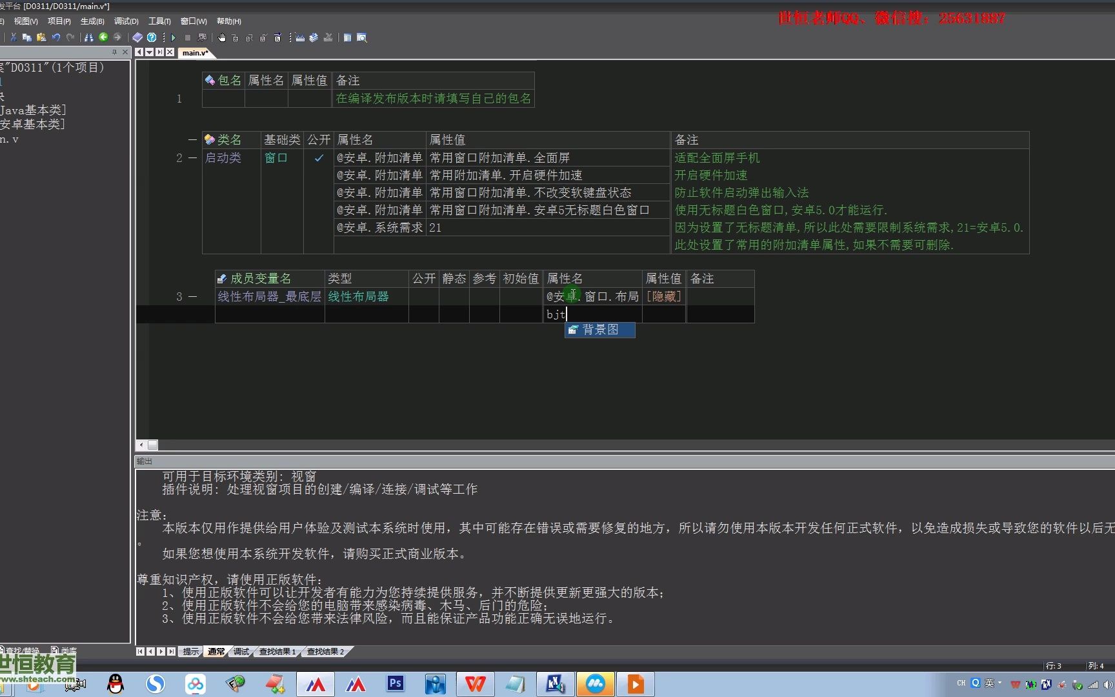Image resolution: width=1115 pixels, height=697 pixels.
Task: Open Sogou browser S taskbar icon
Action: (x=155, y=683)
